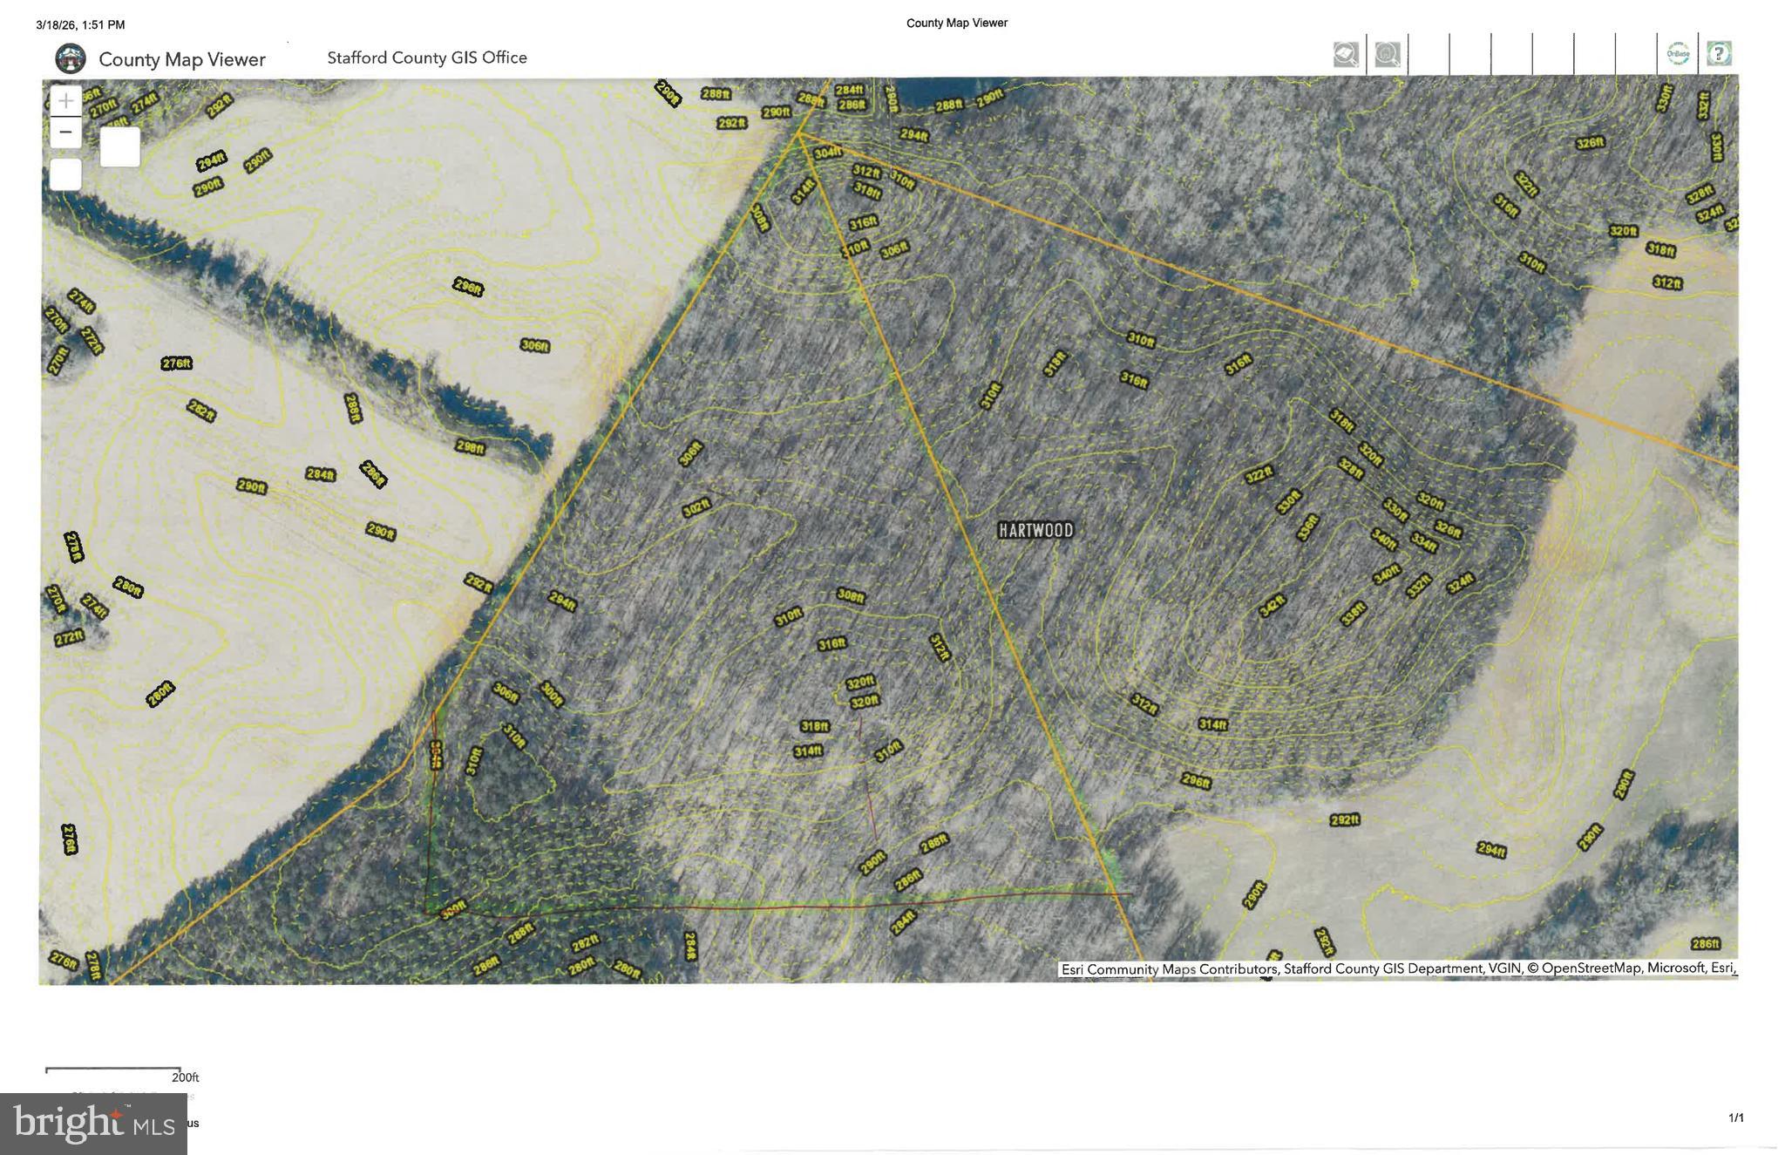This screenshot has height=1155, width=1785.
Task: Click the 342ft contour label
Action: point(1273,605)
